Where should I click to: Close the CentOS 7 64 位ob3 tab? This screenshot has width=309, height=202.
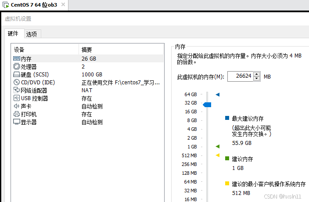[63, 4]
